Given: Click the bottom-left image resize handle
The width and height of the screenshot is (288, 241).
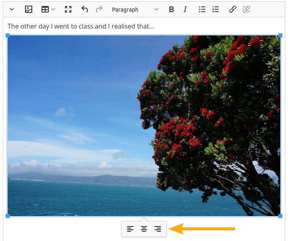Looking at the screenshot, I should 8,216.
